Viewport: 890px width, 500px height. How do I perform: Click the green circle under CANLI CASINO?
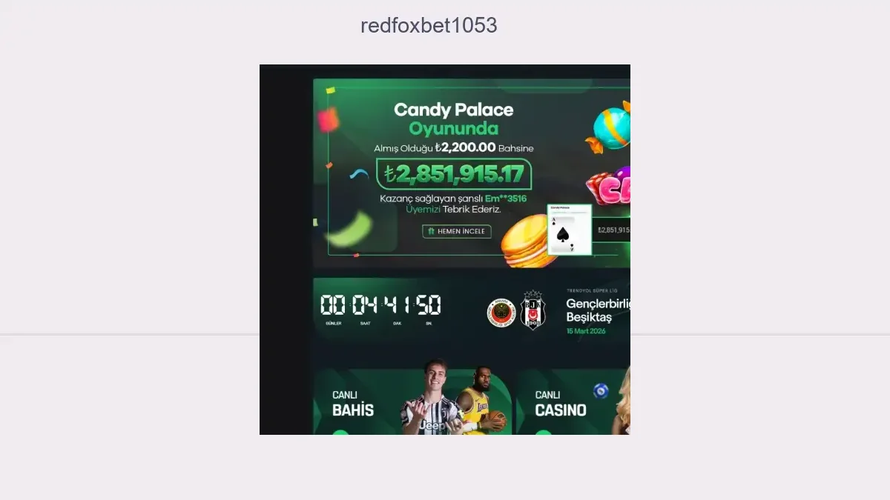tap(544, 432)
